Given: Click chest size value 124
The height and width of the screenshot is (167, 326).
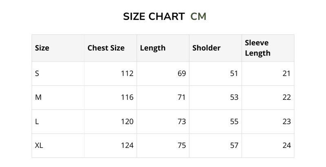Looking at the screenshot, I should [127, 145].
